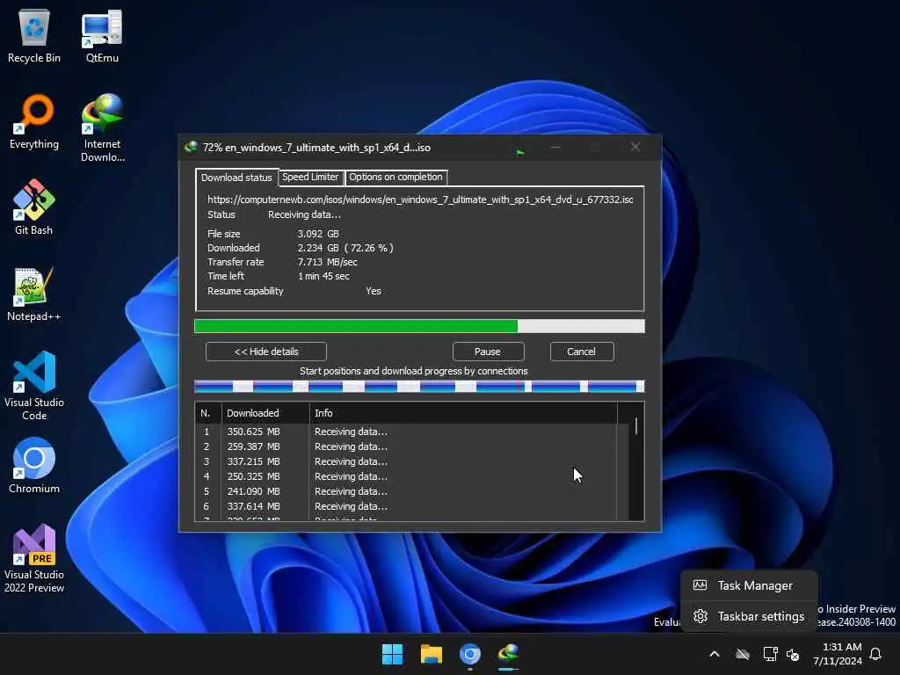900x675 pixels.
Task: Open Chromium from the taskbar
Action: (469, 654)
